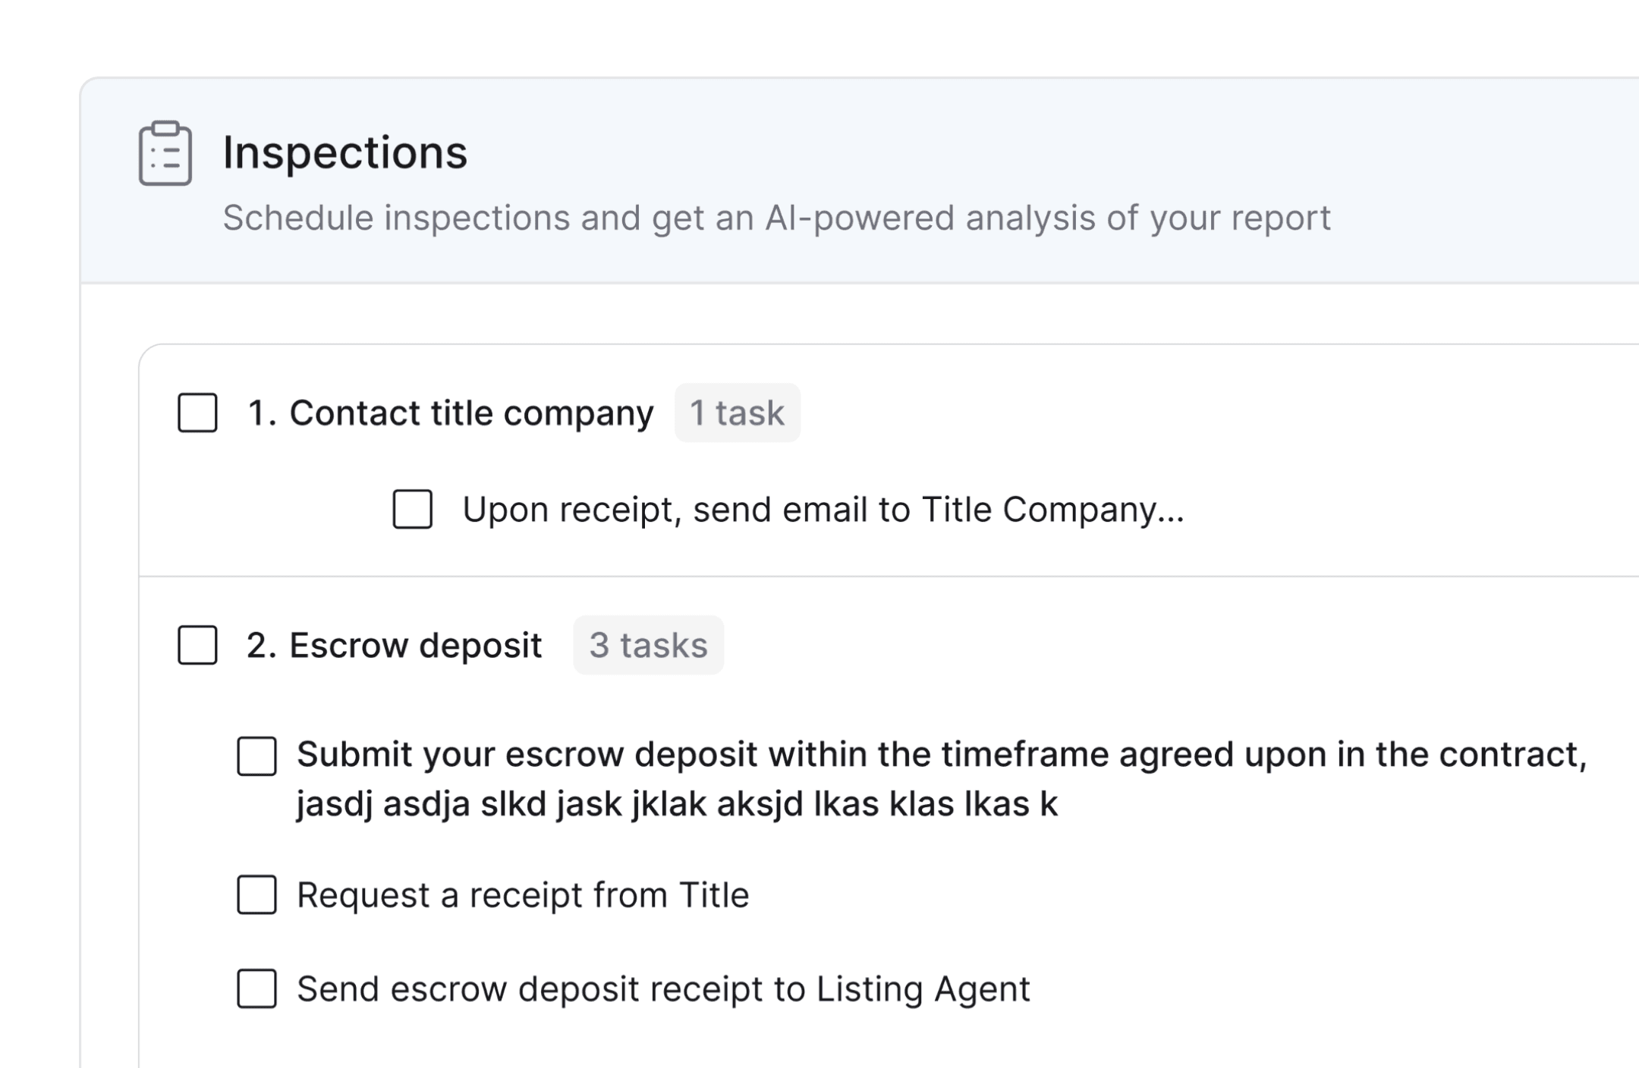Select the 'Request a receipt from Title' label
The width and height of the screenshot is (1639, 1068).
pyautogui.click(x=523, y=895)
